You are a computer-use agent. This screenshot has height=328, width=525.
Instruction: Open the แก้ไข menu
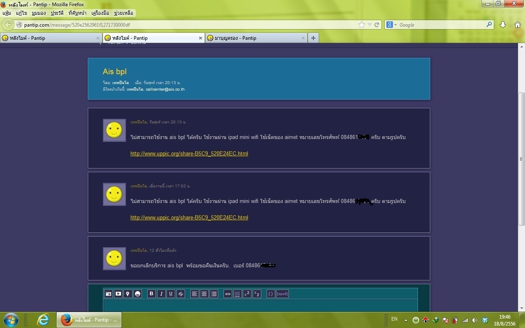pos(21,13)
